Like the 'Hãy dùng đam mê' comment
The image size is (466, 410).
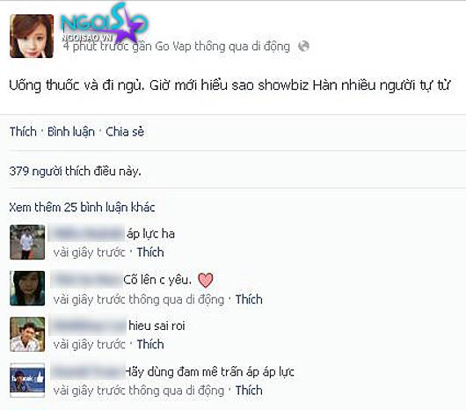[249, 390]
